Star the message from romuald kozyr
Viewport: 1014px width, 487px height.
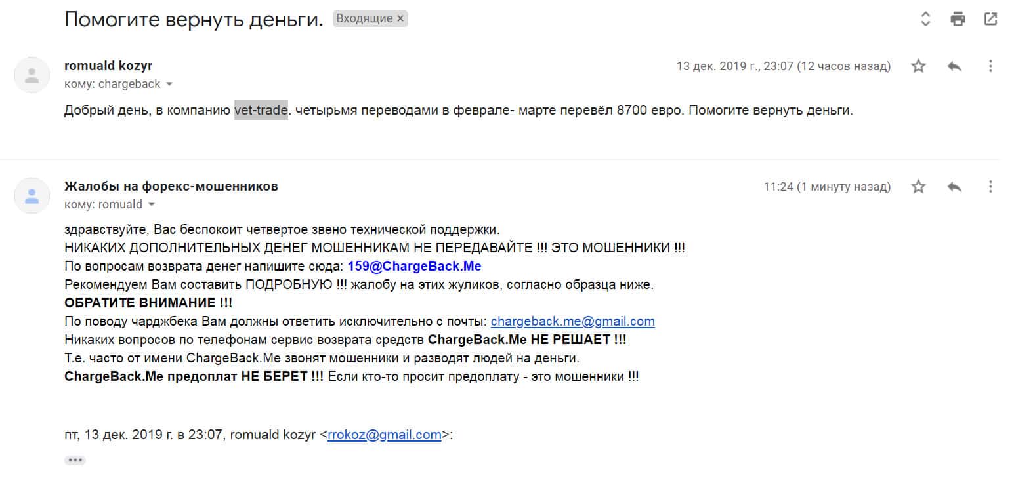click(919, 66)
